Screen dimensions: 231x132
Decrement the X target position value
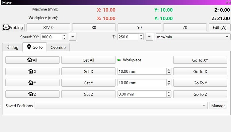click(169, 73)
